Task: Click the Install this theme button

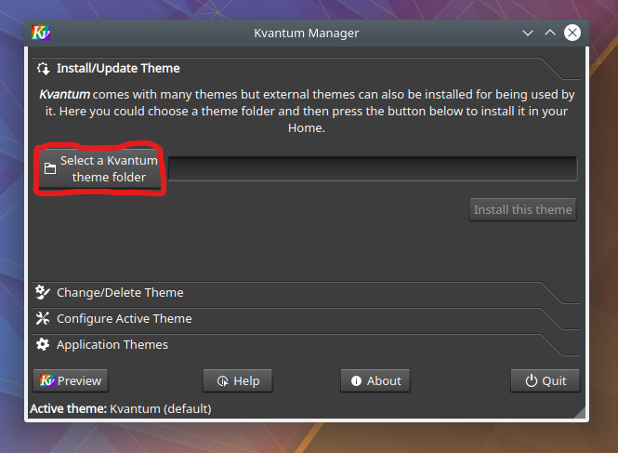Action: pyautogui.click(x=523, y=209)
